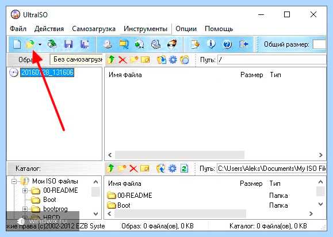
Task: Open the Действия menu
Action: (x=49, y=29)
